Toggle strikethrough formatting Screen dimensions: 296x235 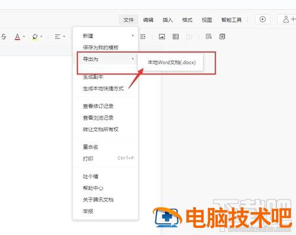tap(4, 37)
